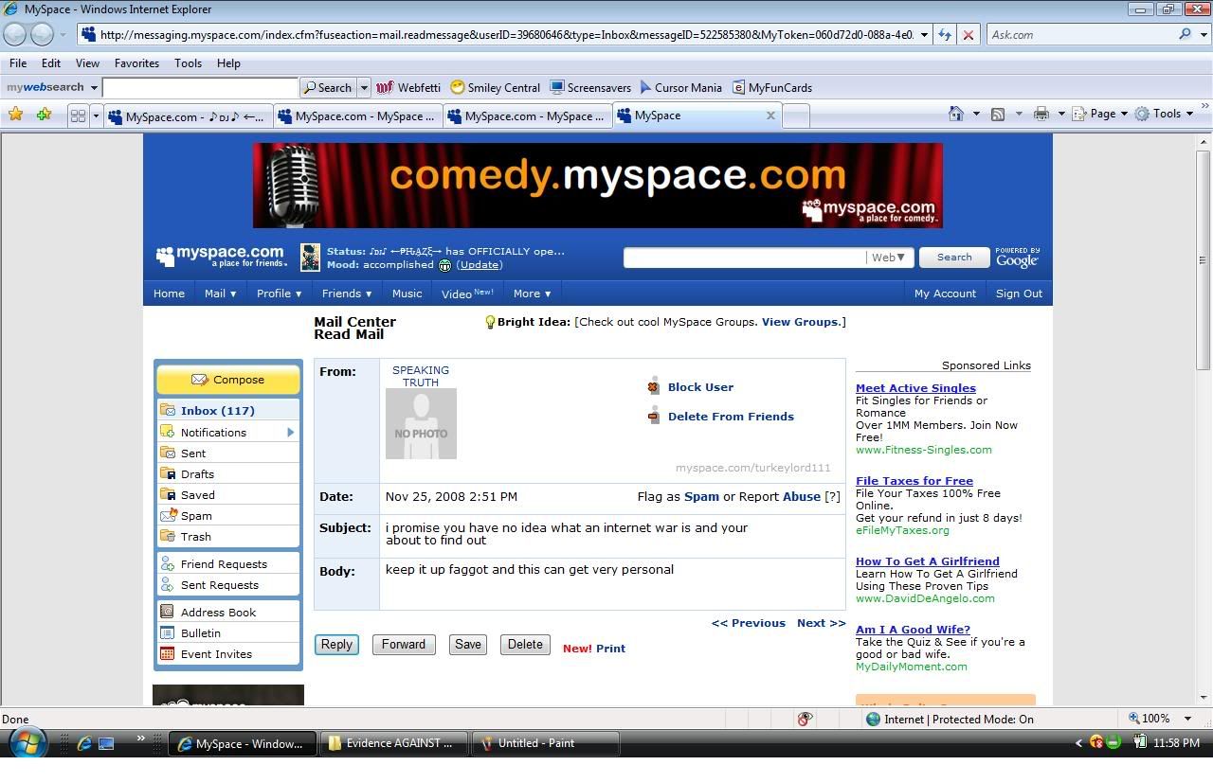
Task: Open the File menu
Action: click(18, 63)
